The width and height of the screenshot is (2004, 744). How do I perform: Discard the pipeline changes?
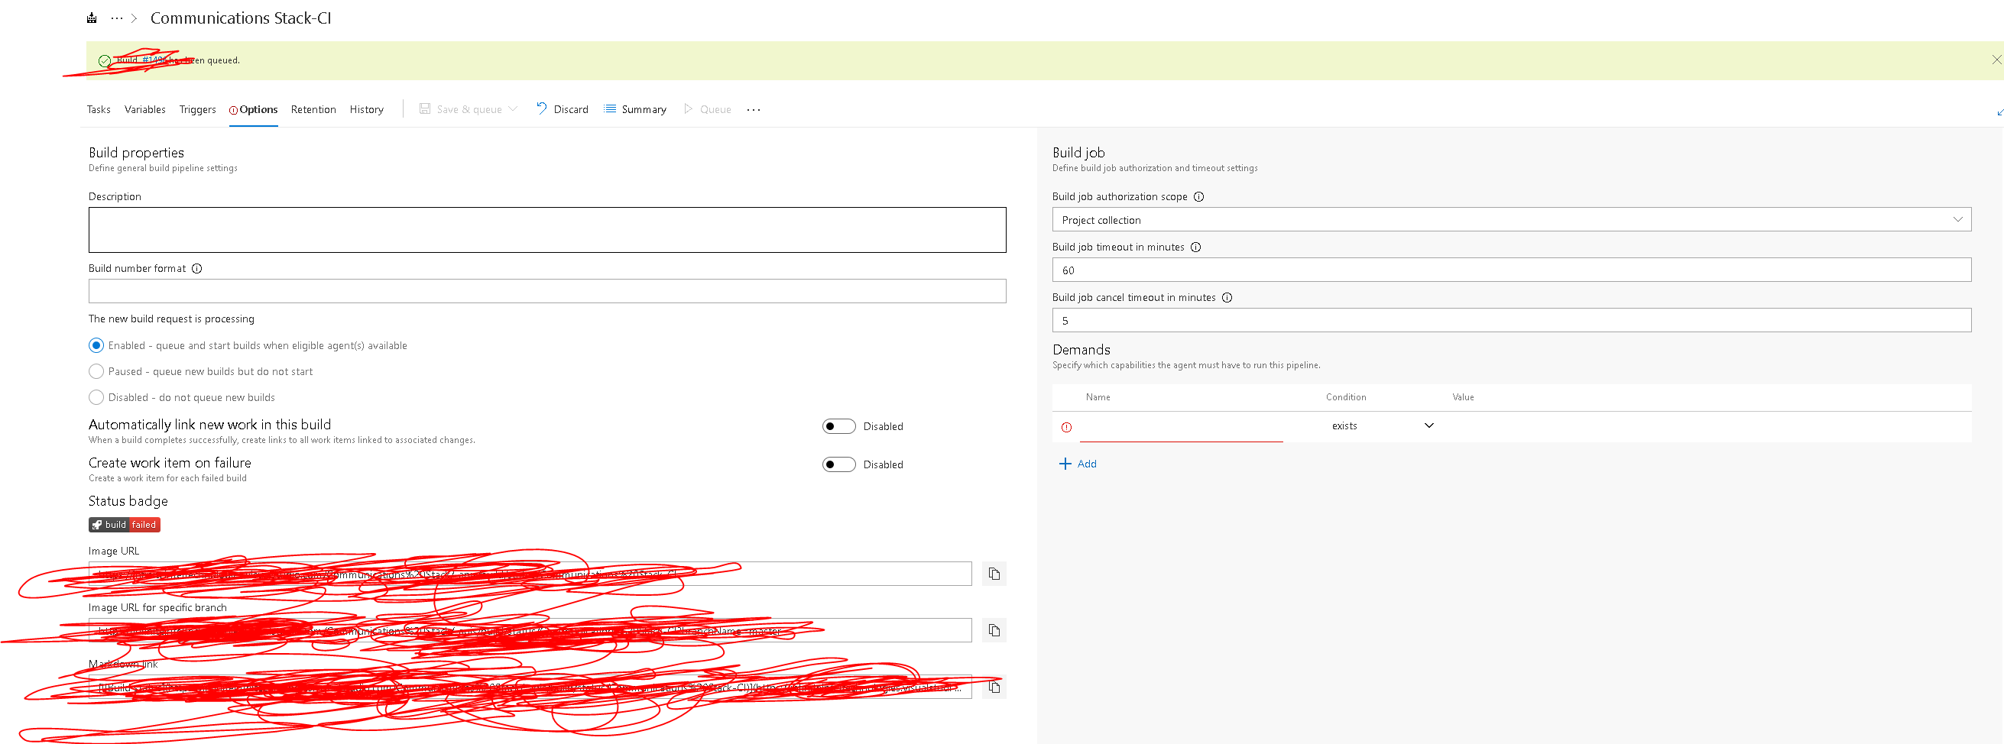pos(562,110)
